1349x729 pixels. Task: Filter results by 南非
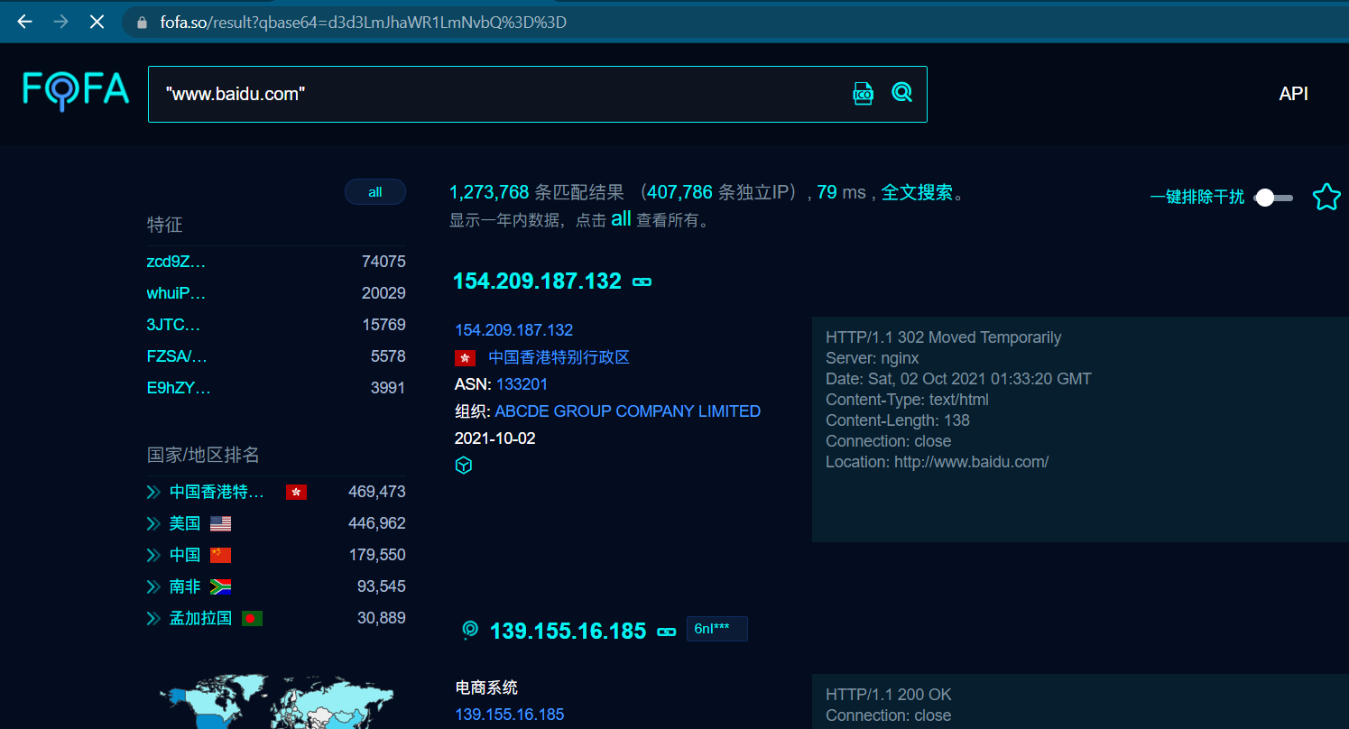(x=185, y=586)
